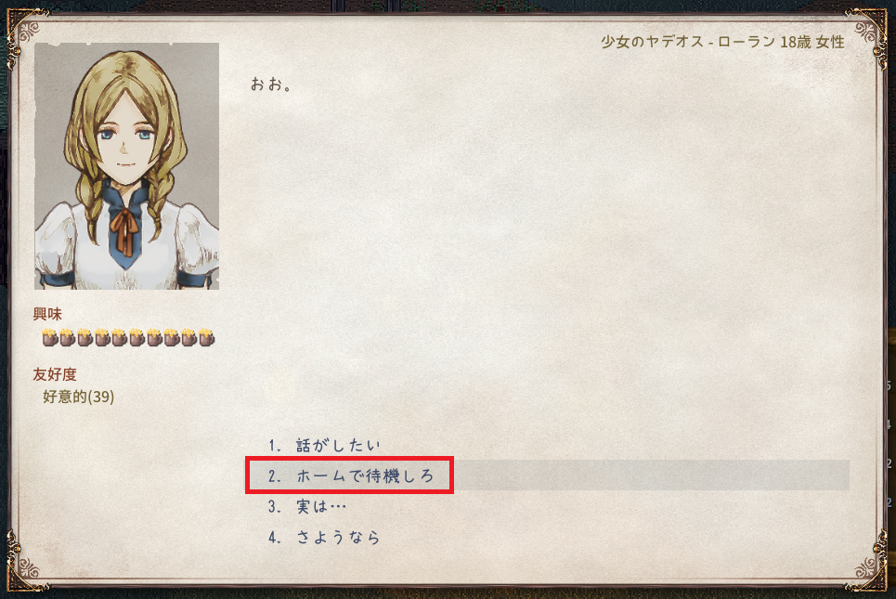Pick the 実は… dialogue option
Image resolution: width=896 pixels, height=599 pixels.
306,506
